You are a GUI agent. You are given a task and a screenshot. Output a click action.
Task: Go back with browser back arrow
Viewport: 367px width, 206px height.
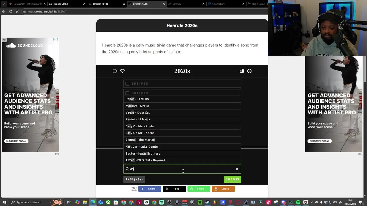(4, 11)
